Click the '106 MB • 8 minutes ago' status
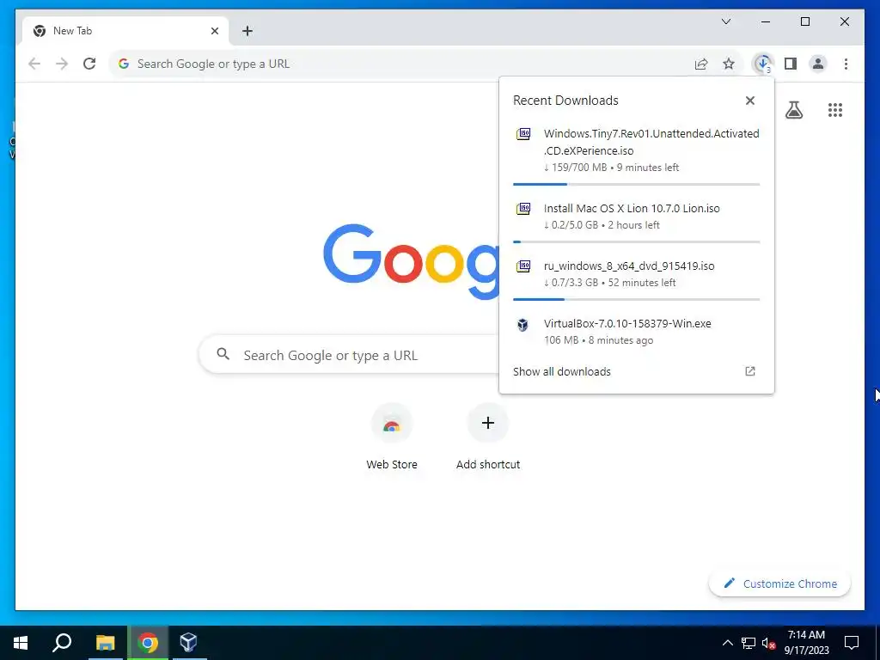This screenshot has width=880, height=660. [x=598, y=340]
